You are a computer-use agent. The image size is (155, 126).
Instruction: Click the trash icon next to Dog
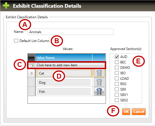point(99,82)
